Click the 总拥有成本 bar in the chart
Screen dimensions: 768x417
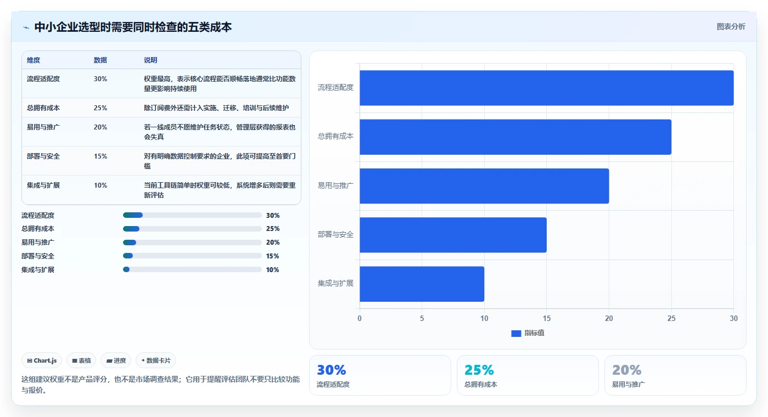click(515, 137)
